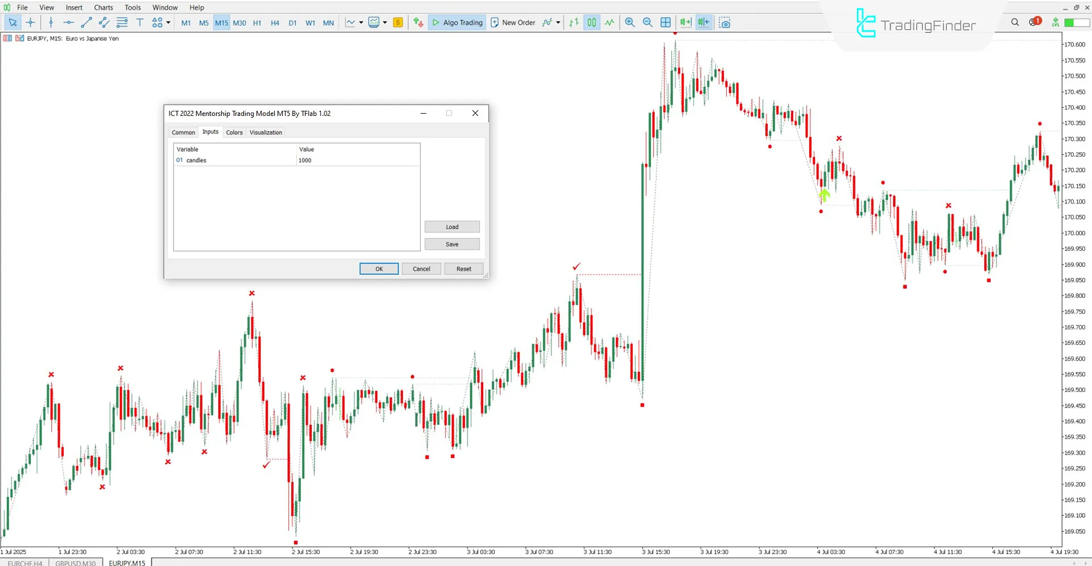Viewport: 1092px width, 566px height.
Task: Confirm indicator settings with OK
Action: click(378, 268)
